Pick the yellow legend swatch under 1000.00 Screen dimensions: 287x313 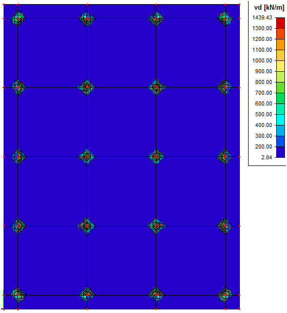280,66
